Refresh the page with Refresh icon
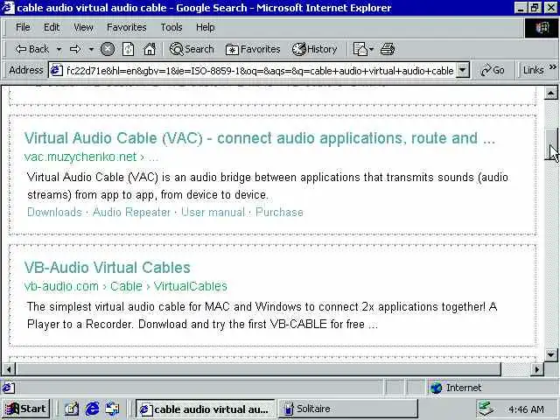 click(129, 49)
